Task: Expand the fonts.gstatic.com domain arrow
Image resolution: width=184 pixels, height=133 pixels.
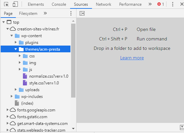Action: 7,116
